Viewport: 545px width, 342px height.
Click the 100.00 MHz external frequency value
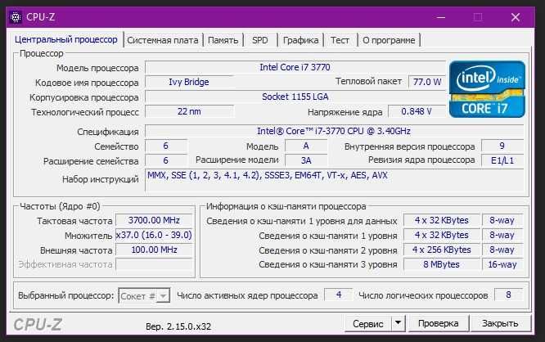pyautogui.click(x=154, y=250)
